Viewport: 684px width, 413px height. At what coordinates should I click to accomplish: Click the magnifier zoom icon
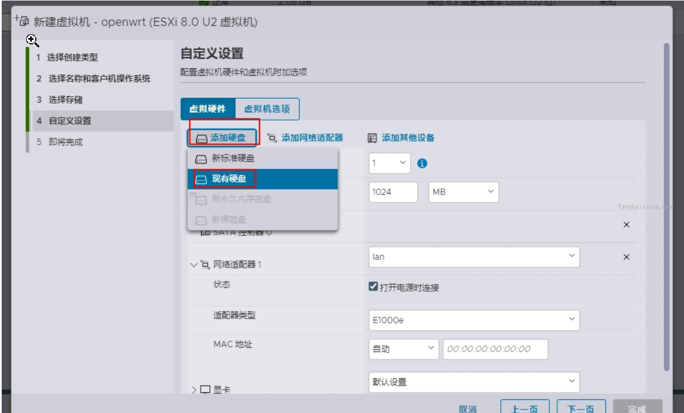pyautogui.click(x=32, y=40)
